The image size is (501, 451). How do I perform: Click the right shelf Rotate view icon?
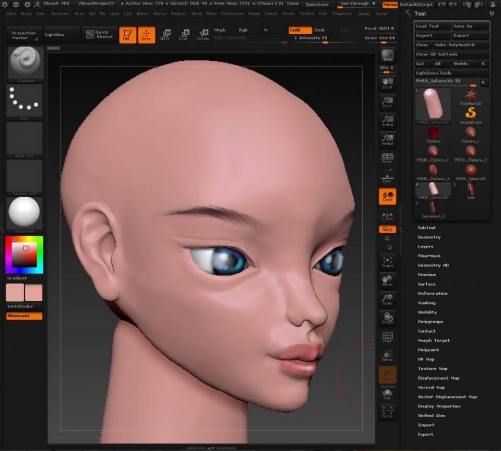coord(387,318)
